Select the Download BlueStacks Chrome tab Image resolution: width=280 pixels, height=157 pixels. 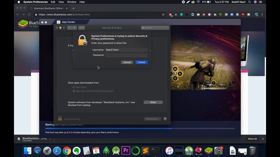click(48, 8)
